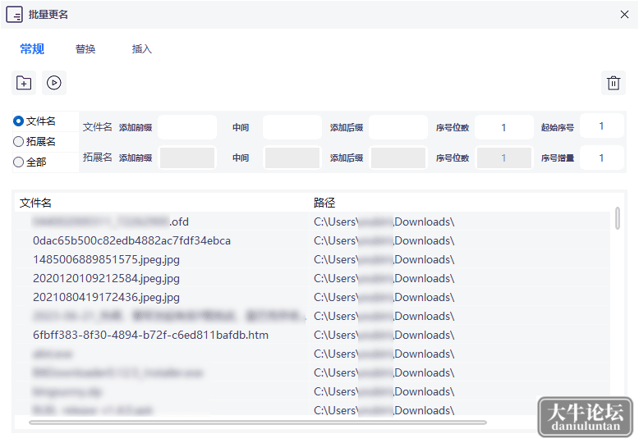639x443 pixels.
Task: Select the file ending in .ofd
Action: (111, 221)
